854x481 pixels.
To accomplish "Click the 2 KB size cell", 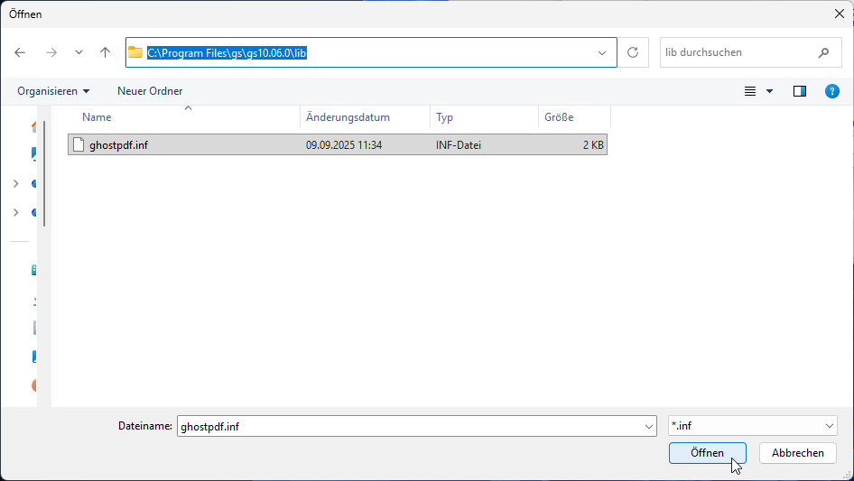I will click(593, 145).
